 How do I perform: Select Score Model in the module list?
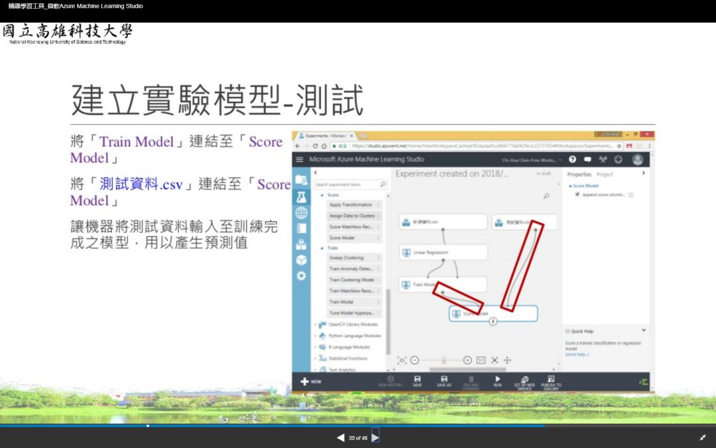coord(354,238)
